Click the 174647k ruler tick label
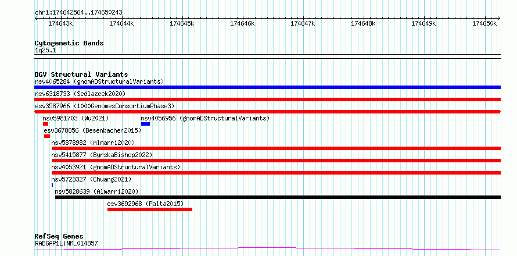Image resolution: width=517 pixels, height=256 pixels. click(303, 23)
